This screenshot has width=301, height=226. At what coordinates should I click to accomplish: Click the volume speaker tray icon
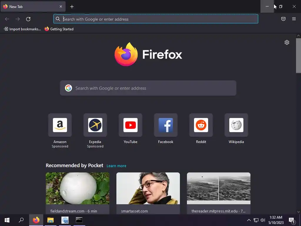tap(263, 220)
